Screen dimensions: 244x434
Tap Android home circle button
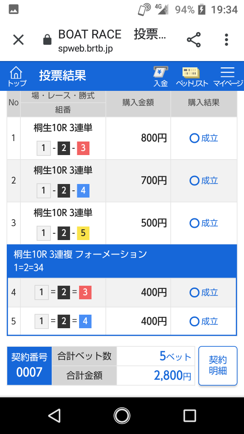(x=122, y=415)
